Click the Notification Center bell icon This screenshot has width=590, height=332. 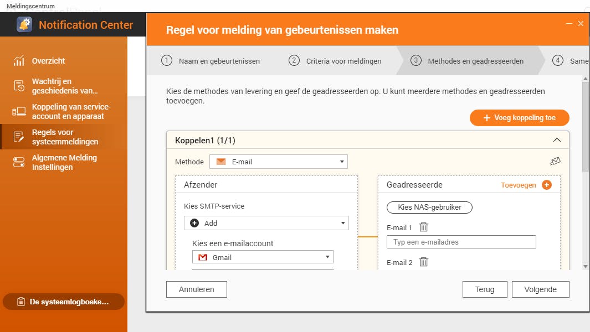click(x=24, y=25)
